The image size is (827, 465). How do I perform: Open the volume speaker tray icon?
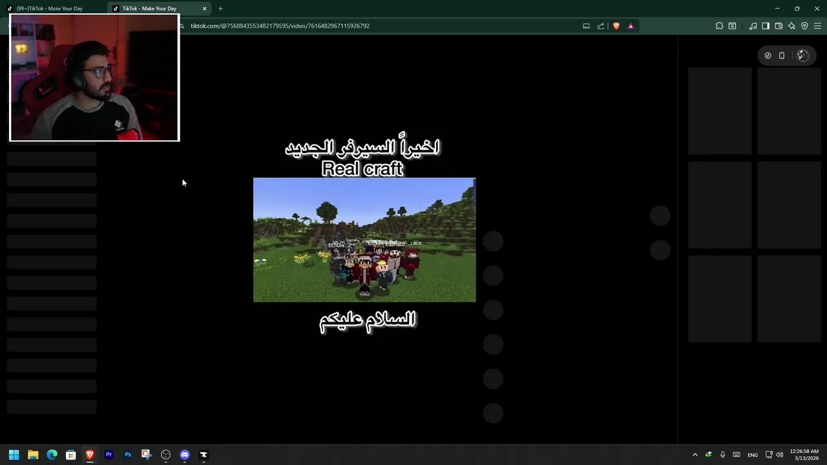click(779, 455)
